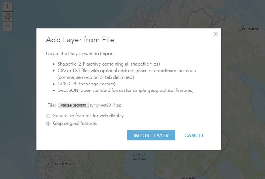265x179 pixels.
Task: Click the zoom out minus button
Action: click(x=8, y=26)
